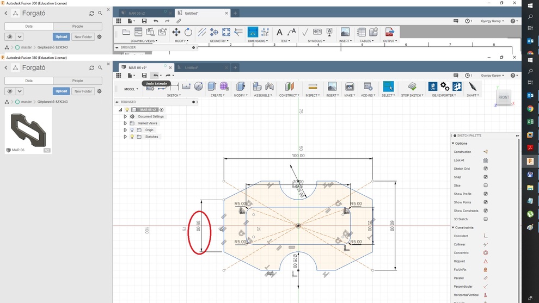Expand the Named Views tree node
The width and height of the screenshot is (539, 303).
pyautogui.click(x=125, y=123)
